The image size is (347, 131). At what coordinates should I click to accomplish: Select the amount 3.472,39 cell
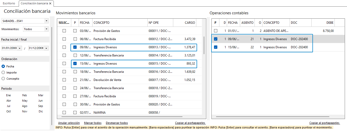(x=185, y=39)
